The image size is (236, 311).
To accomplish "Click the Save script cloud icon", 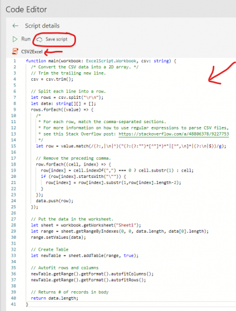I will [39, 39].
